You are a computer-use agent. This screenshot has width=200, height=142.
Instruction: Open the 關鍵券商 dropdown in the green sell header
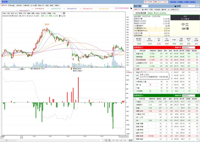pos(189,95)
